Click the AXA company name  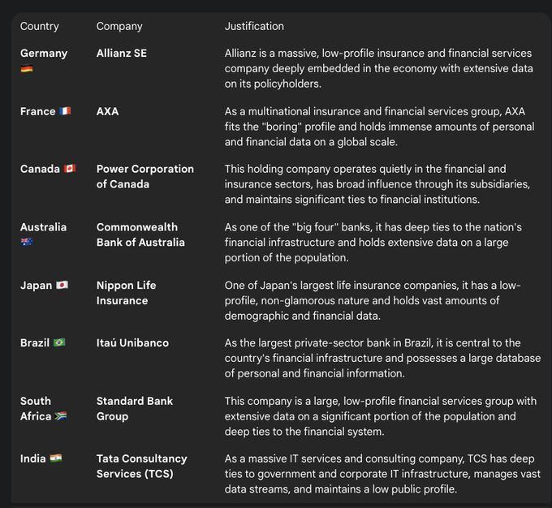107,111
